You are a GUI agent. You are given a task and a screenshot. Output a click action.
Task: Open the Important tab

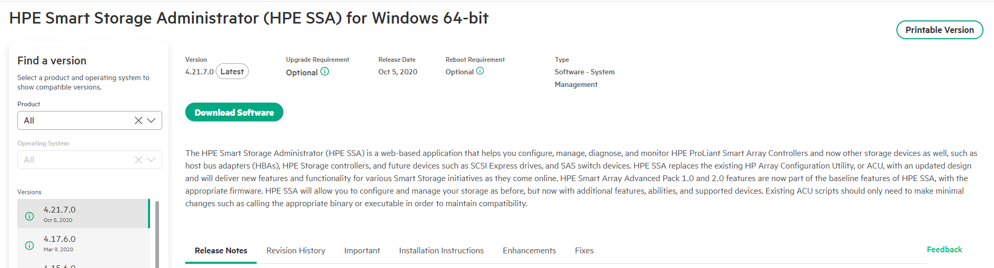pyautogui.click(x=362, y=251)
